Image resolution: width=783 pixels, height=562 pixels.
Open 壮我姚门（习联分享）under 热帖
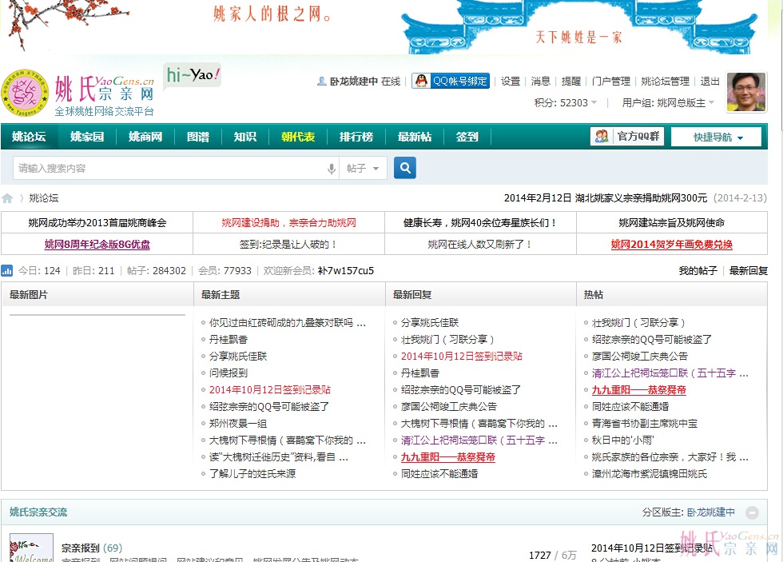638,323
